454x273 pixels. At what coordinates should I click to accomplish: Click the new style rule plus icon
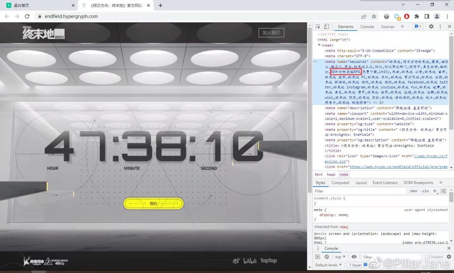coord(435,191)
